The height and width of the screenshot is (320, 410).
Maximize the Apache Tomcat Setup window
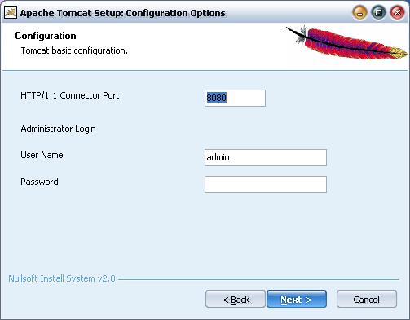[378, 13]
